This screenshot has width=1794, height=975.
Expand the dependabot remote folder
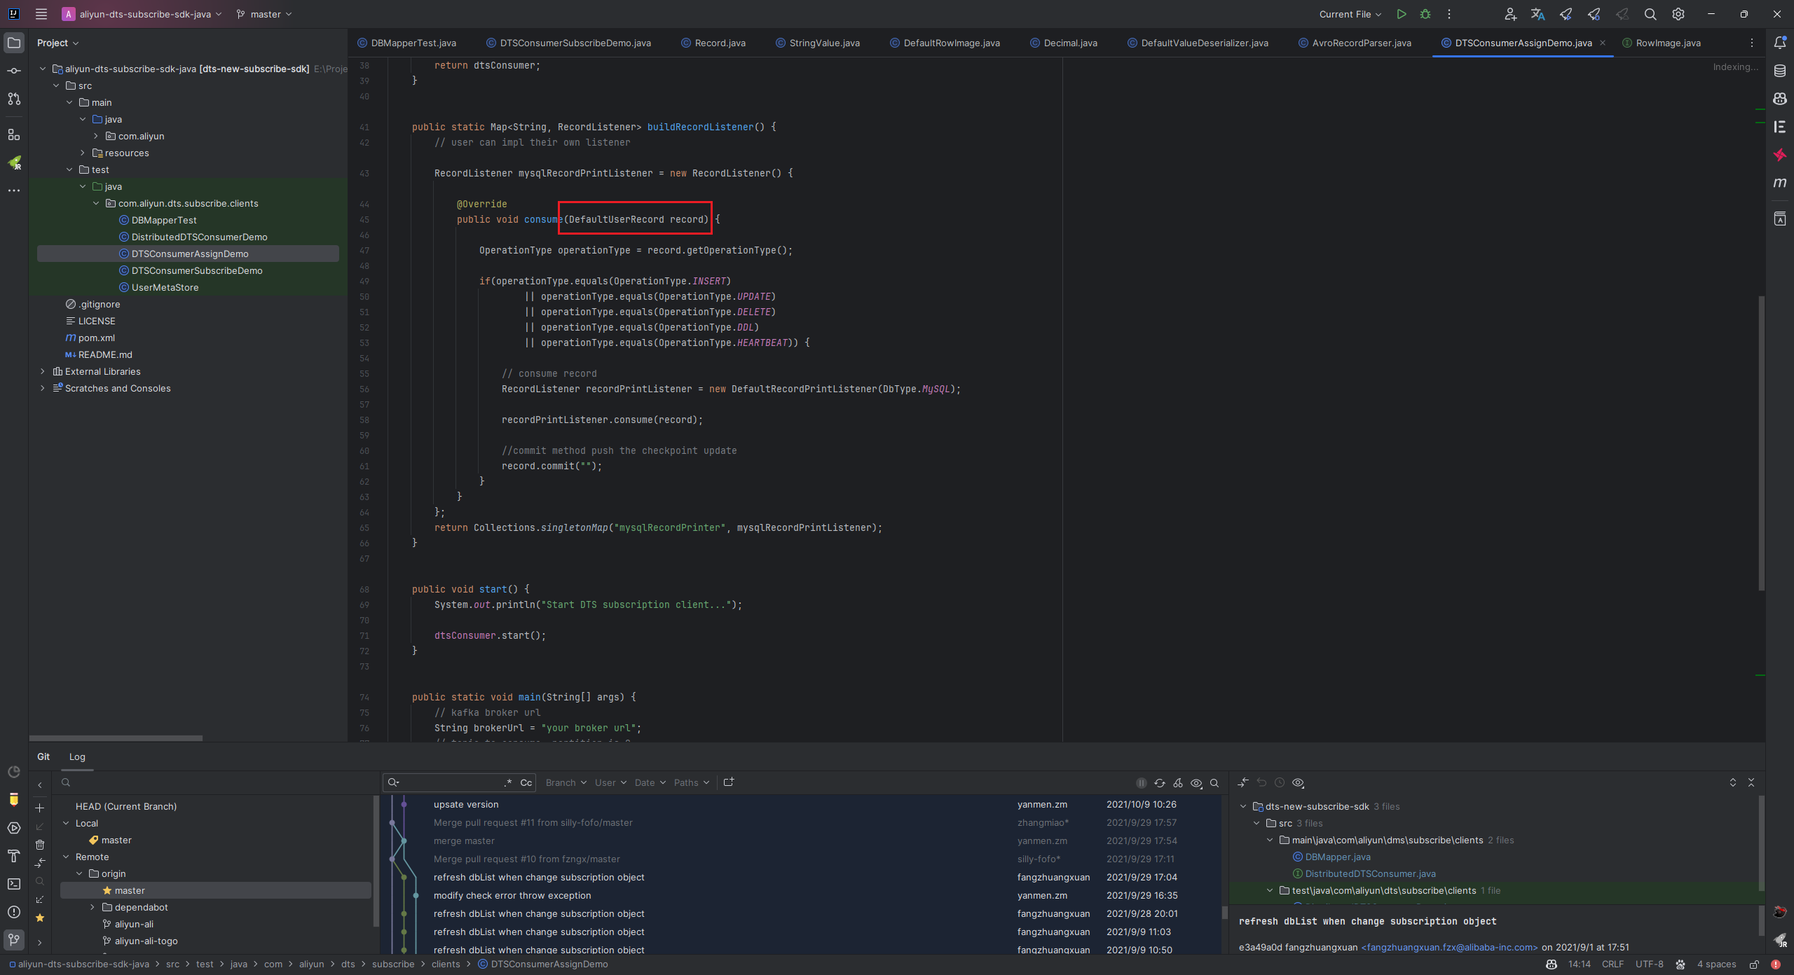(93, 907)
